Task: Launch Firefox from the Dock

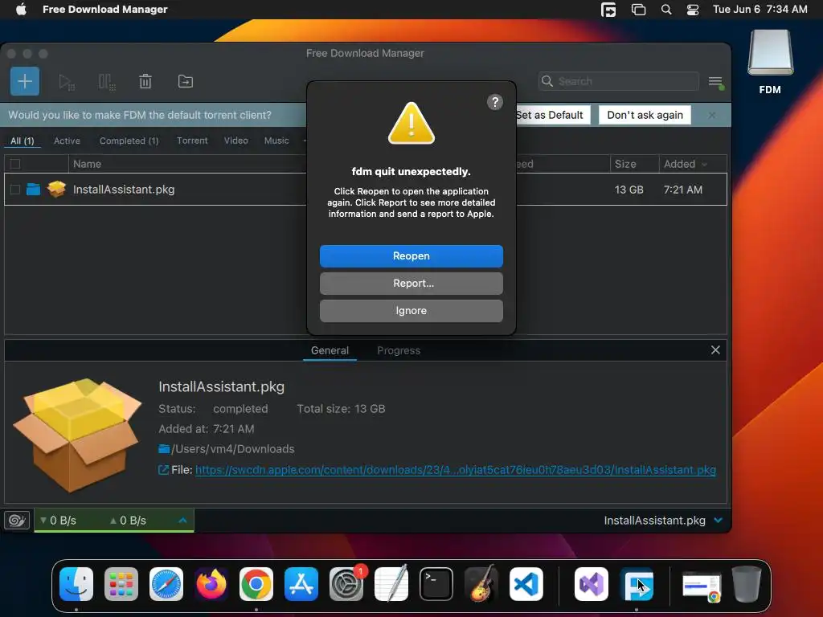Action: (211, 584)
